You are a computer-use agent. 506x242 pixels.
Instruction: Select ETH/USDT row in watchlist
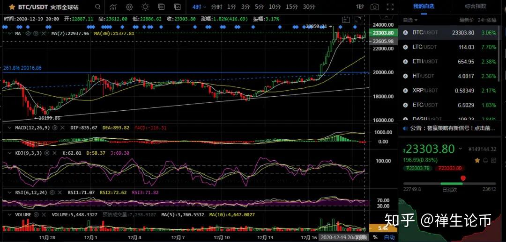pos(449,62)
